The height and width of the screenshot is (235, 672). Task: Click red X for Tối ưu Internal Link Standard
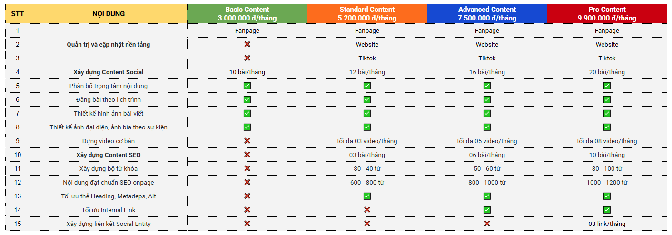click(367, 210)
